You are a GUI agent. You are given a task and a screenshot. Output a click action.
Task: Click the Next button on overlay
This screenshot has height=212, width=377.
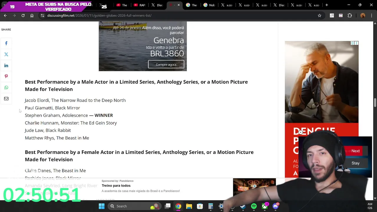coord(355,151)
